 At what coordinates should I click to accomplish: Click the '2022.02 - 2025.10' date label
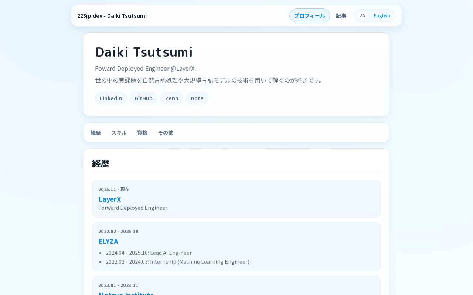click(118, 231)
